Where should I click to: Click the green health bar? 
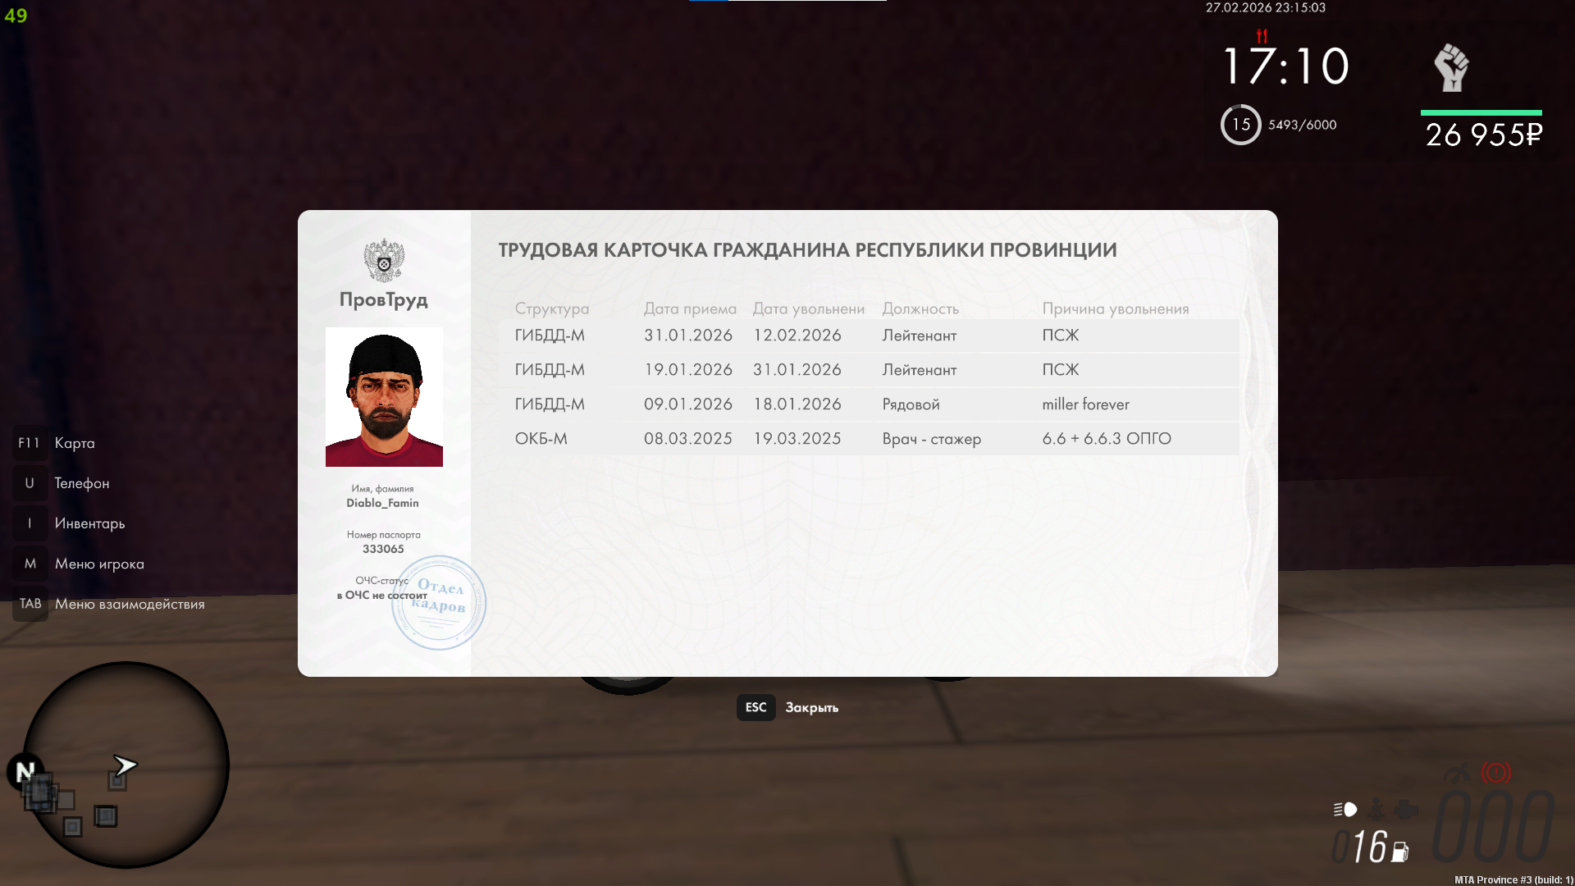(x=1481, y=112)
